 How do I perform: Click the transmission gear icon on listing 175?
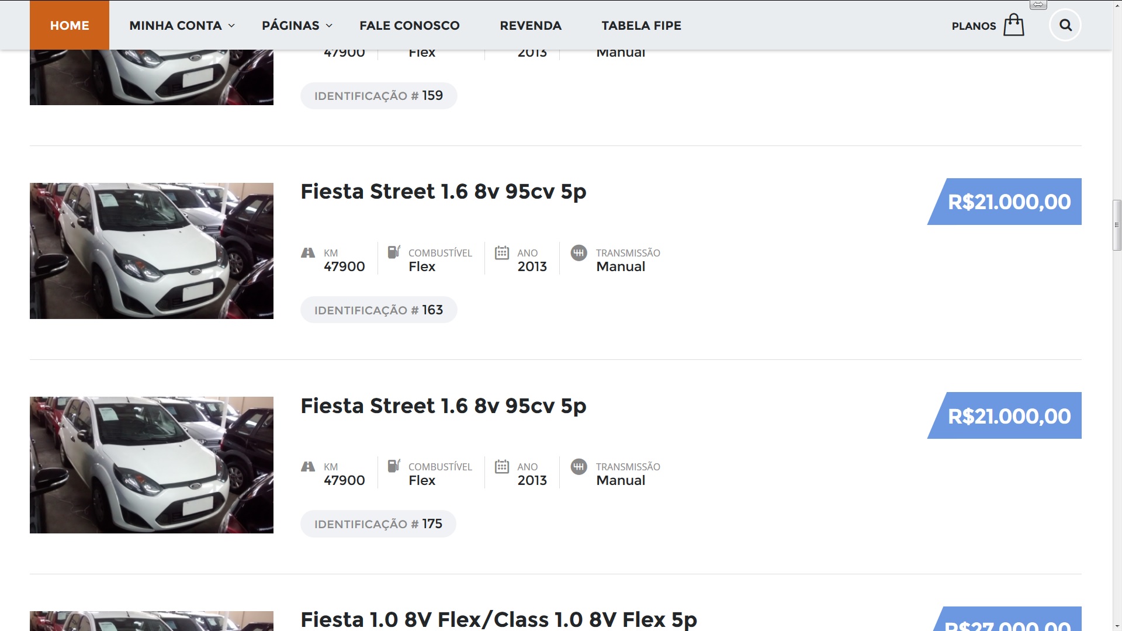[579, 466]
